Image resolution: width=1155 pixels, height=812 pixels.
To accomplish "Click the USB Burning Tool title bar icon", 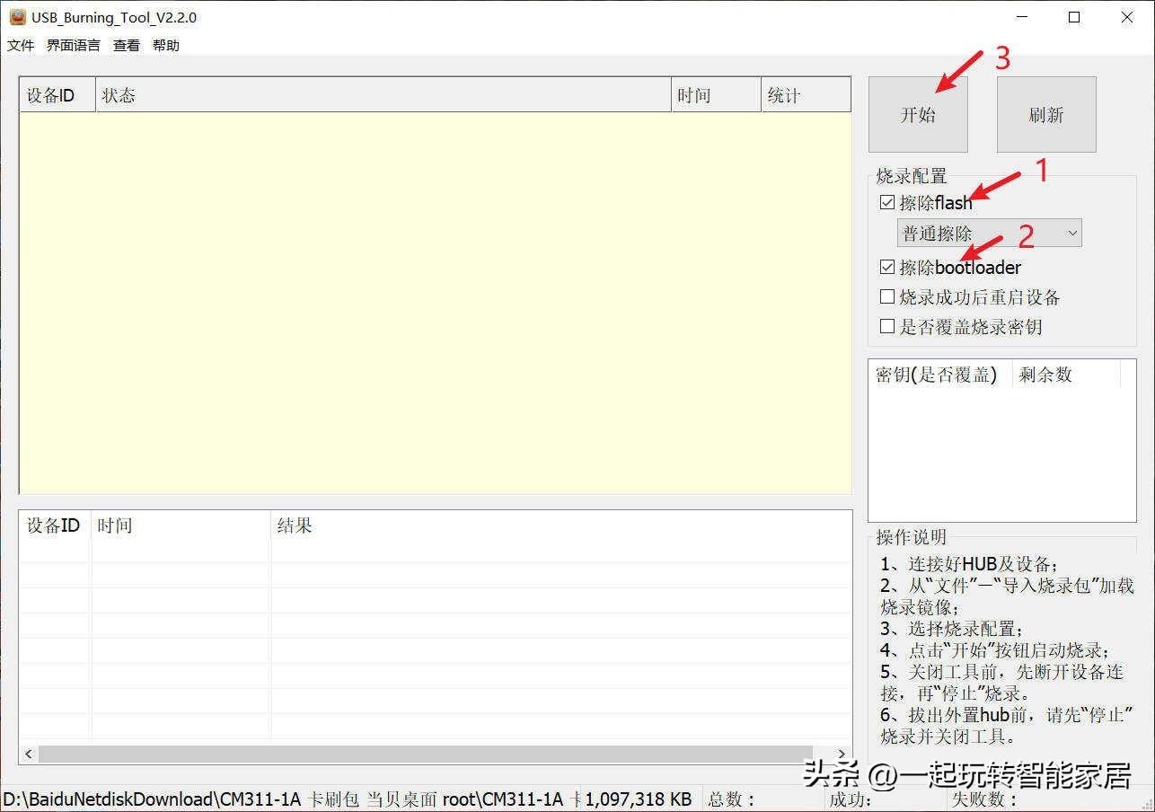I will click(x=17, y=17).
